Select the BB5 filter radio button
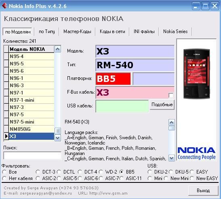This screenshot has width=221, height=199. pyautogui.click(x=121, y=172)
